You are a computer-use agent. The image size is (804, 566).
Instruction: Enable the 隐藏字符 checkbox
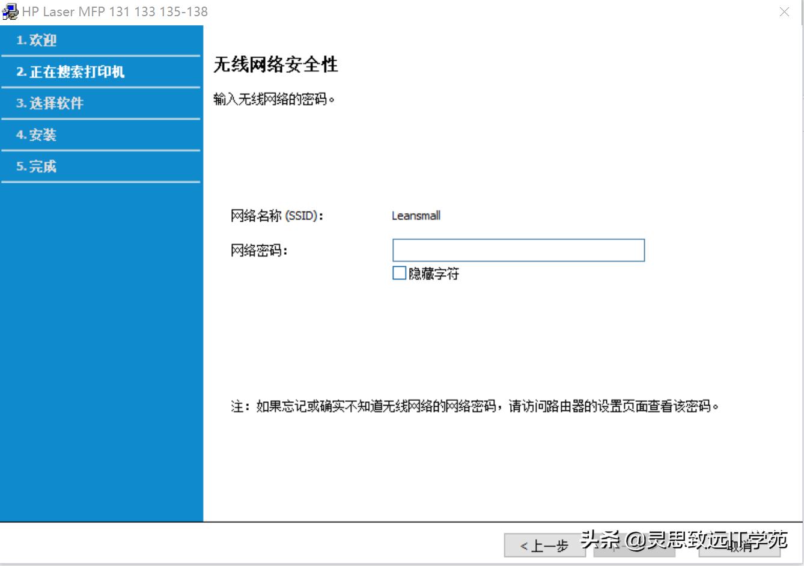pyautogui.click(x=398, y=273)
